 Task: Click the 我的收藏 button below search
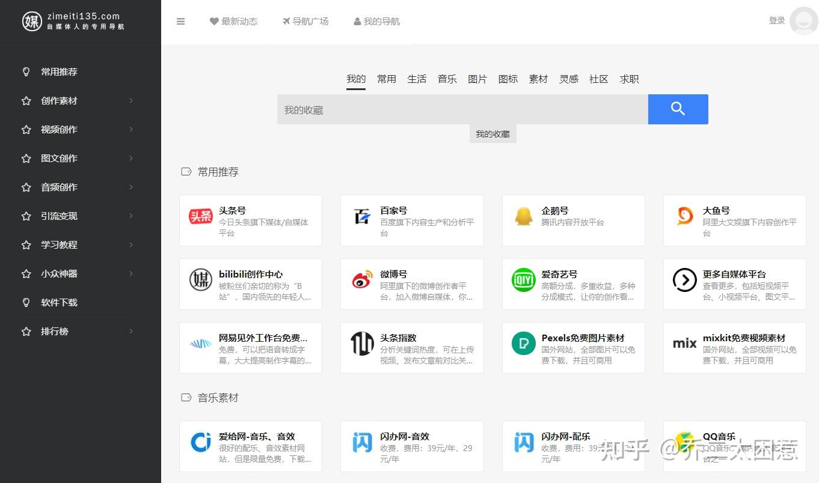point(493,134)
